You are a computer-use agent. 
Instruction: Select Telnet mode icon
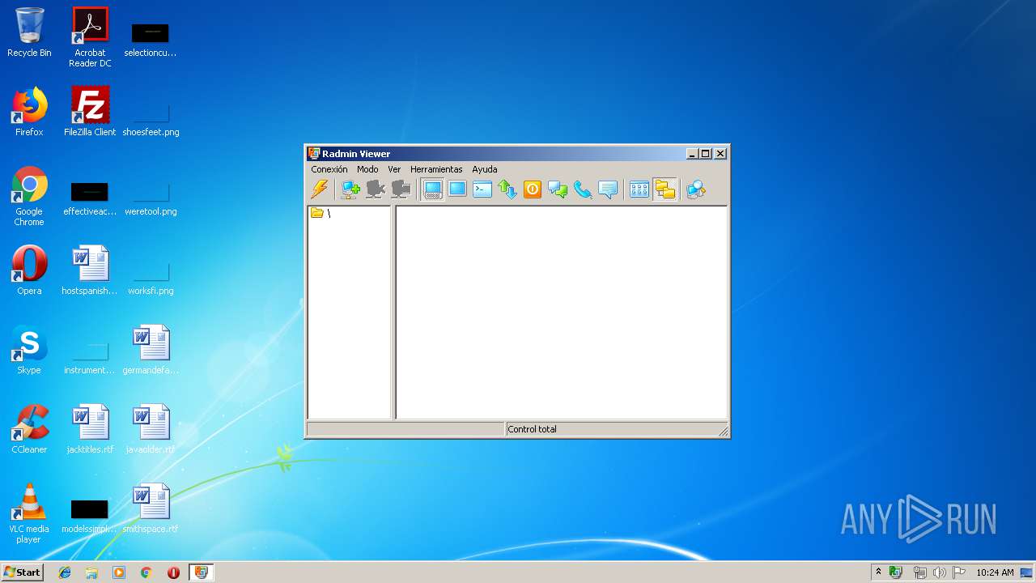482,189
